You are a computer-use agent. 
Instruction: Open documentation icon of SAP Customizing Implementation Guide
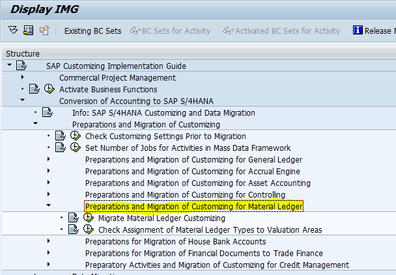point(21,66)
